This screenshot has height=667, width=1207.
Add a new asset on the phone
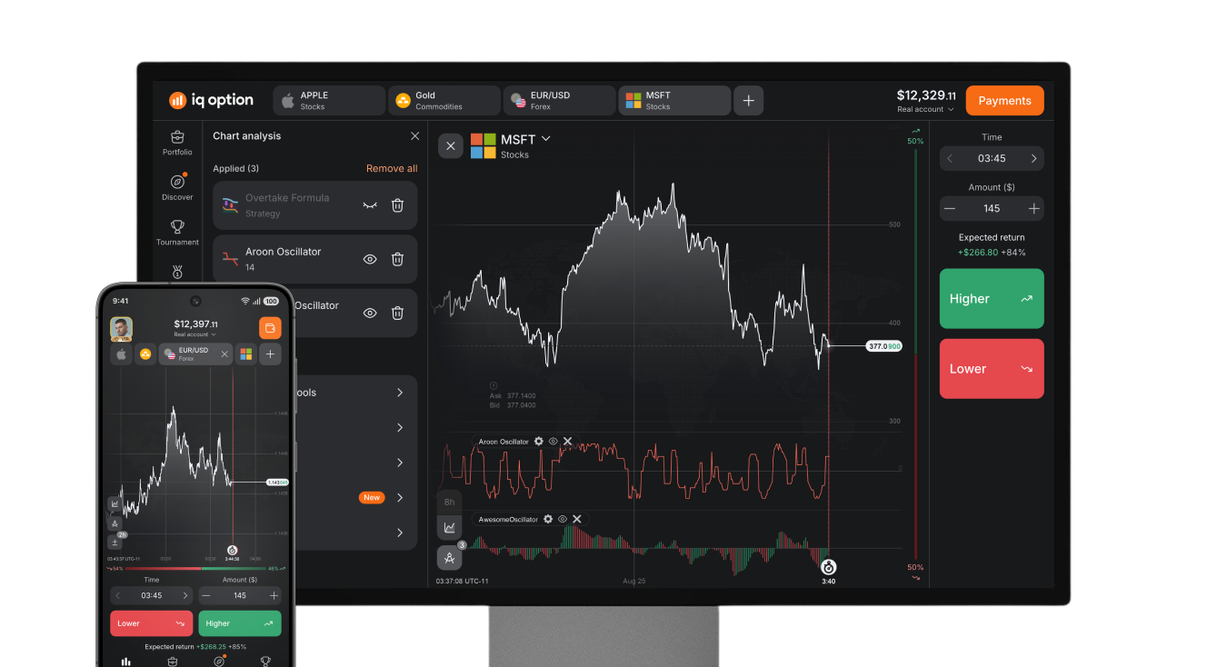270,354
